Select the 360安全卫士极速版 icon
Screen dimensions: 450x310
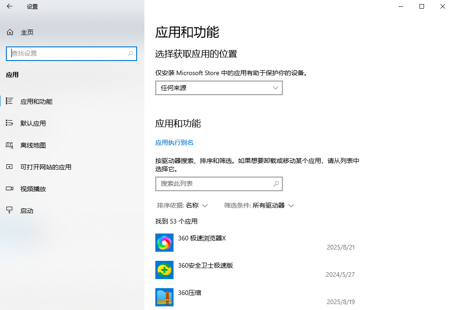[164, 270]
